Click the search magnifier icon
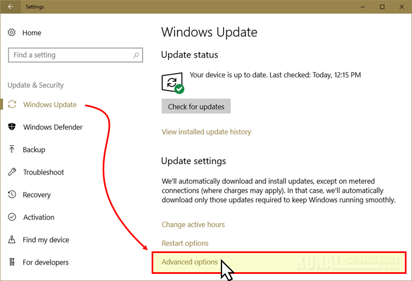 tap(136, 55)
